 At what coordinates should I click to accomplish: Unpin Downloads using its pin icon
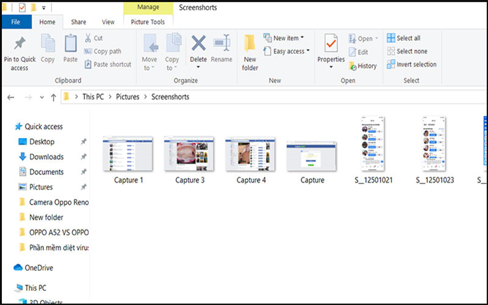84,157
